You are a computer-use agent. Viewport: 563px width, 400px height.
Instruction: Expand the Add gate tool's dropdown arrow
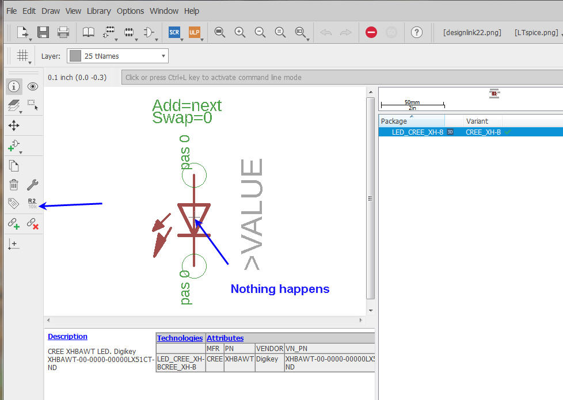pos(20,151)
